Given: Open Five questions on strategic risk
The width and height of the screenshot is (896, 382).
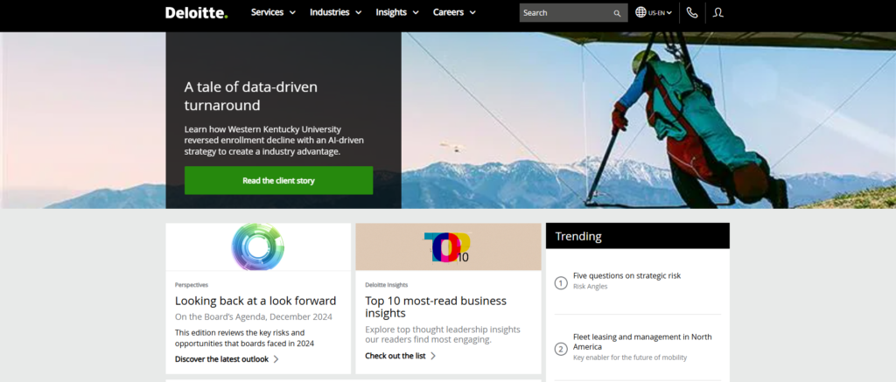Looking at the screenshot, I should (626, 276).
